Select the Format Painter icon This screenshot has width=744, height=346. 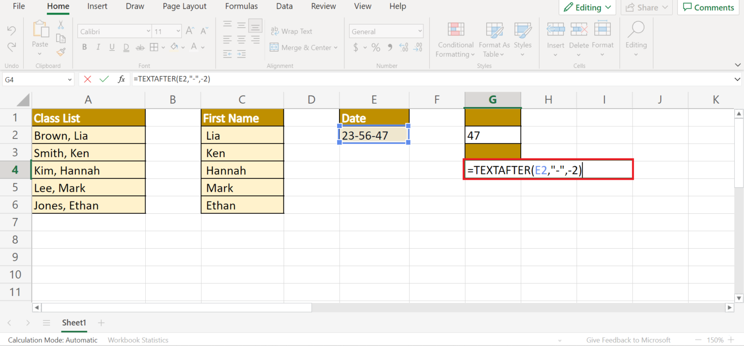pos(62,52)
